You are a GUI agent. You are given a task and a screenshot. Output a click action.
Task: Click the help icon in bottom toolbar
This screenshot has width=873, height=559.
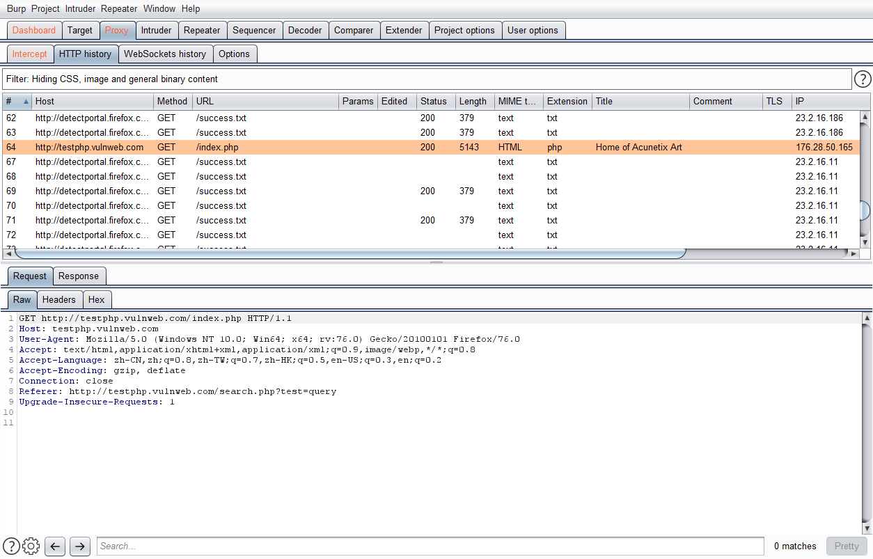[x=11, y=546]
